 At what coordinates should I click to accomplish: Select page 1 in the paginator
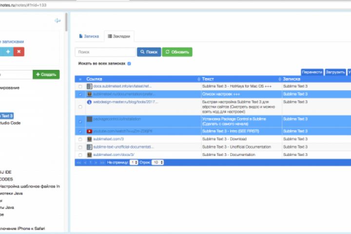[x=91, y=162]
